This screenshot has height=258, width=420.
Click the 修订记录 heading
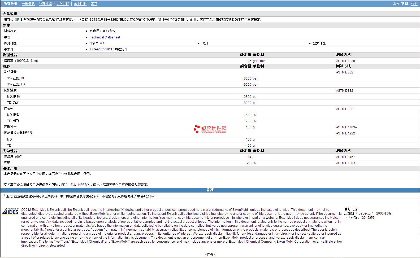pos(351,209)
